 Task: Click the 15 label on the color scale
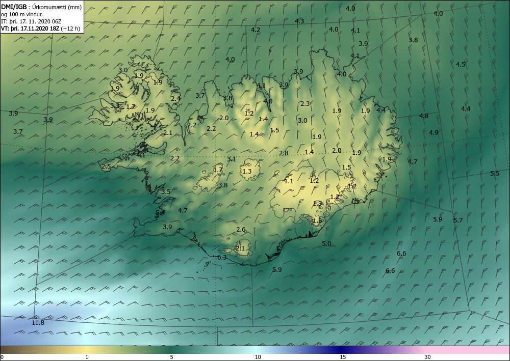pyautogui.click(x=343, y=357)
